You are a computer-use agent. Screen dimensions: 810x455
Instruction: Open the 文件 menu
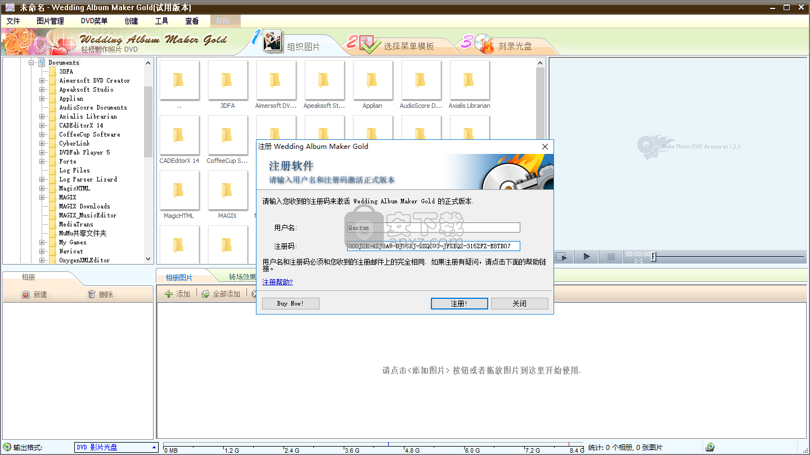coord(13,21)
